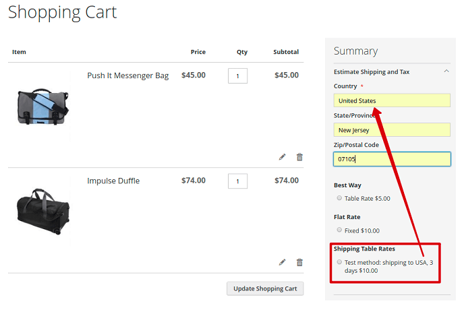The image size is (462, 314).
Task: Click the Shipping Table Rates label
Action: (364, 249)
